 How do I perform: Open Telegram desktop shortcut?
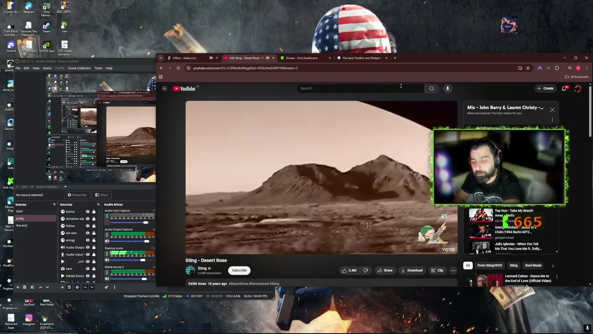[29, 8]
